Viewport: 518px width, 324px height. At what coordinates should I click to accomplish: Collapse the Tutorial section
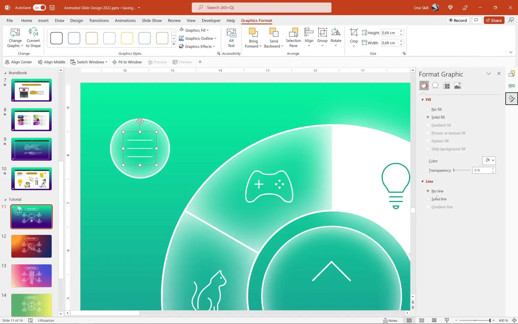5,199
